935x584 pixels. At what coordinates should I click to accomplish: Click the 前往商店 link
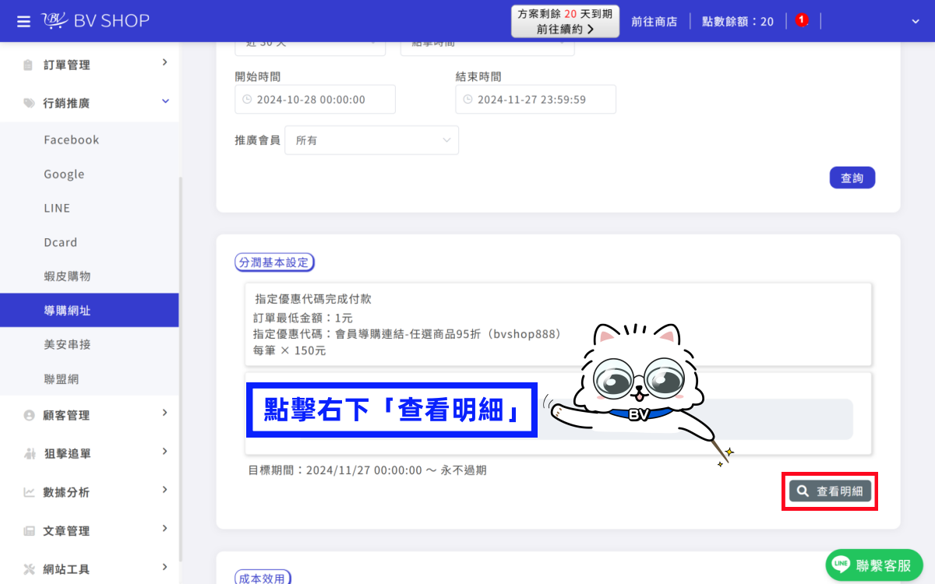tap(654, 22)
